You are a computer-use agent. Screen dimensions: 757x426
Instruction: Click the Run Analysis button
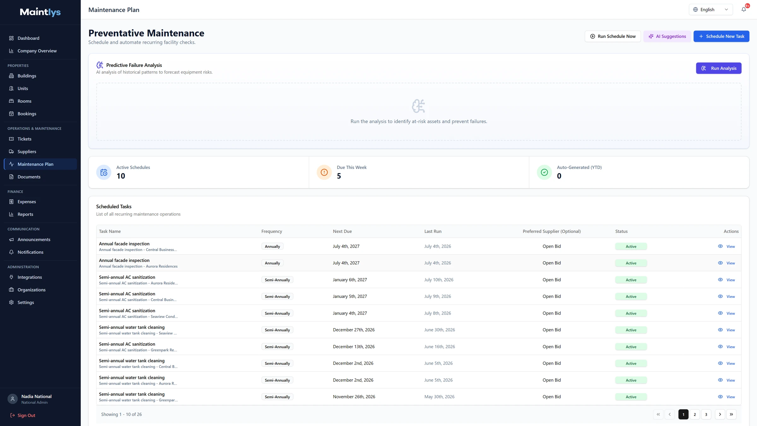[x=719, y=68]
